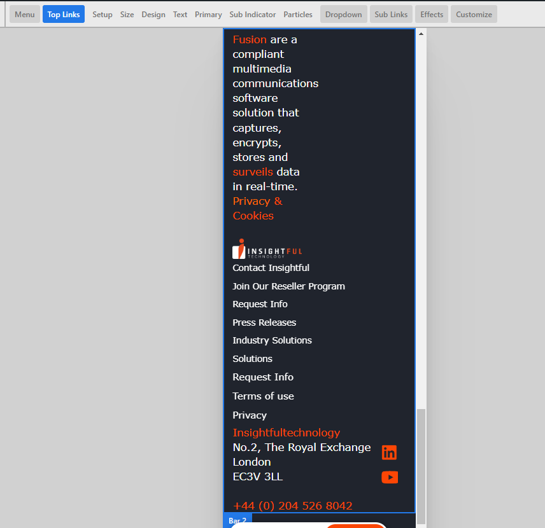545x528 pixels.
Task: Open the Particles sub-tab
Action: pyautogui.click(x=298, y=15)
